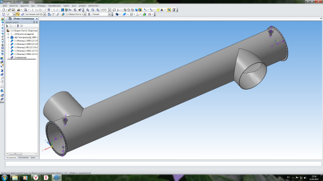Select the Сопряжения tree item
Viewport: 323px width, 181px height.
[x=20, y=57]
